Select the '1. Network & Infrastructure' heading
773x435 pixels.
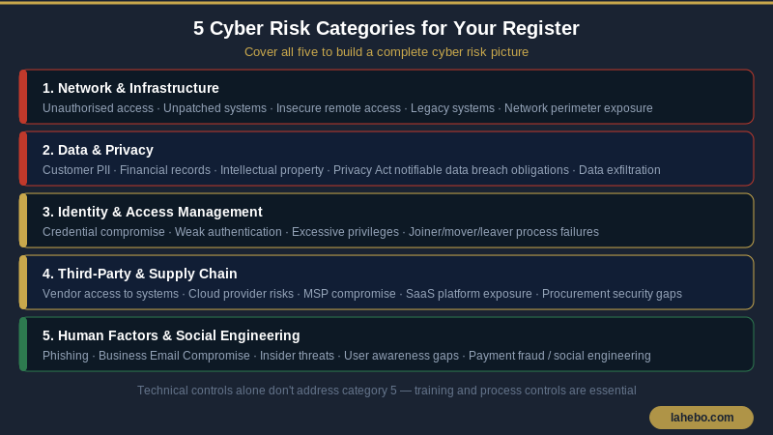130,88
